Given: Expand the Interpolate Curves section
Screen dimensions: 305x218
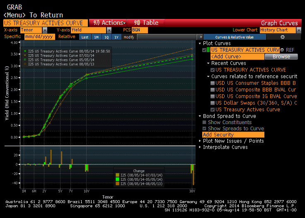Looking at the screenshot, I should [200, 147].
